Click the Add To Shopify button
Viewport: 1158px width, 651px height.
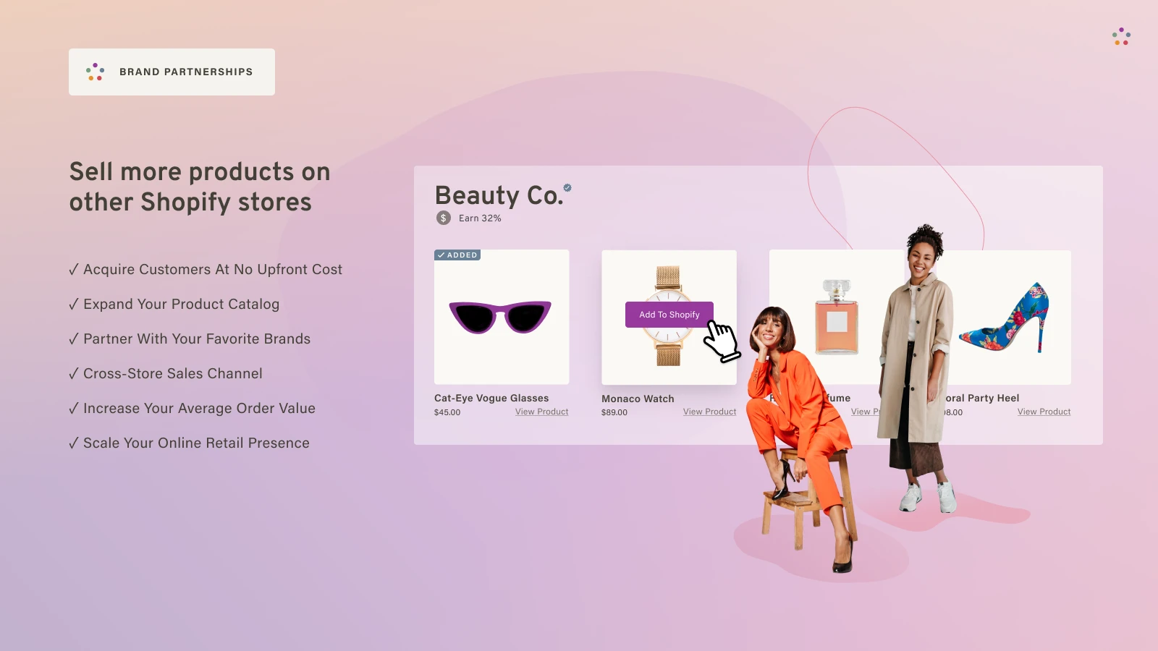click(669, 315)
